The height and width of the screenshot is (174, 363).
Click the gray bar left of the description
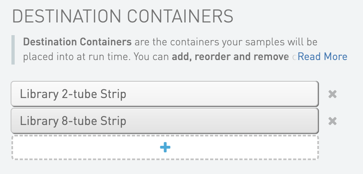[13, 49]
